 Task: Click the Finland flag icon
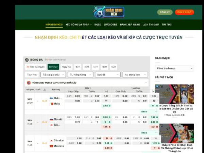pos(51,98)
